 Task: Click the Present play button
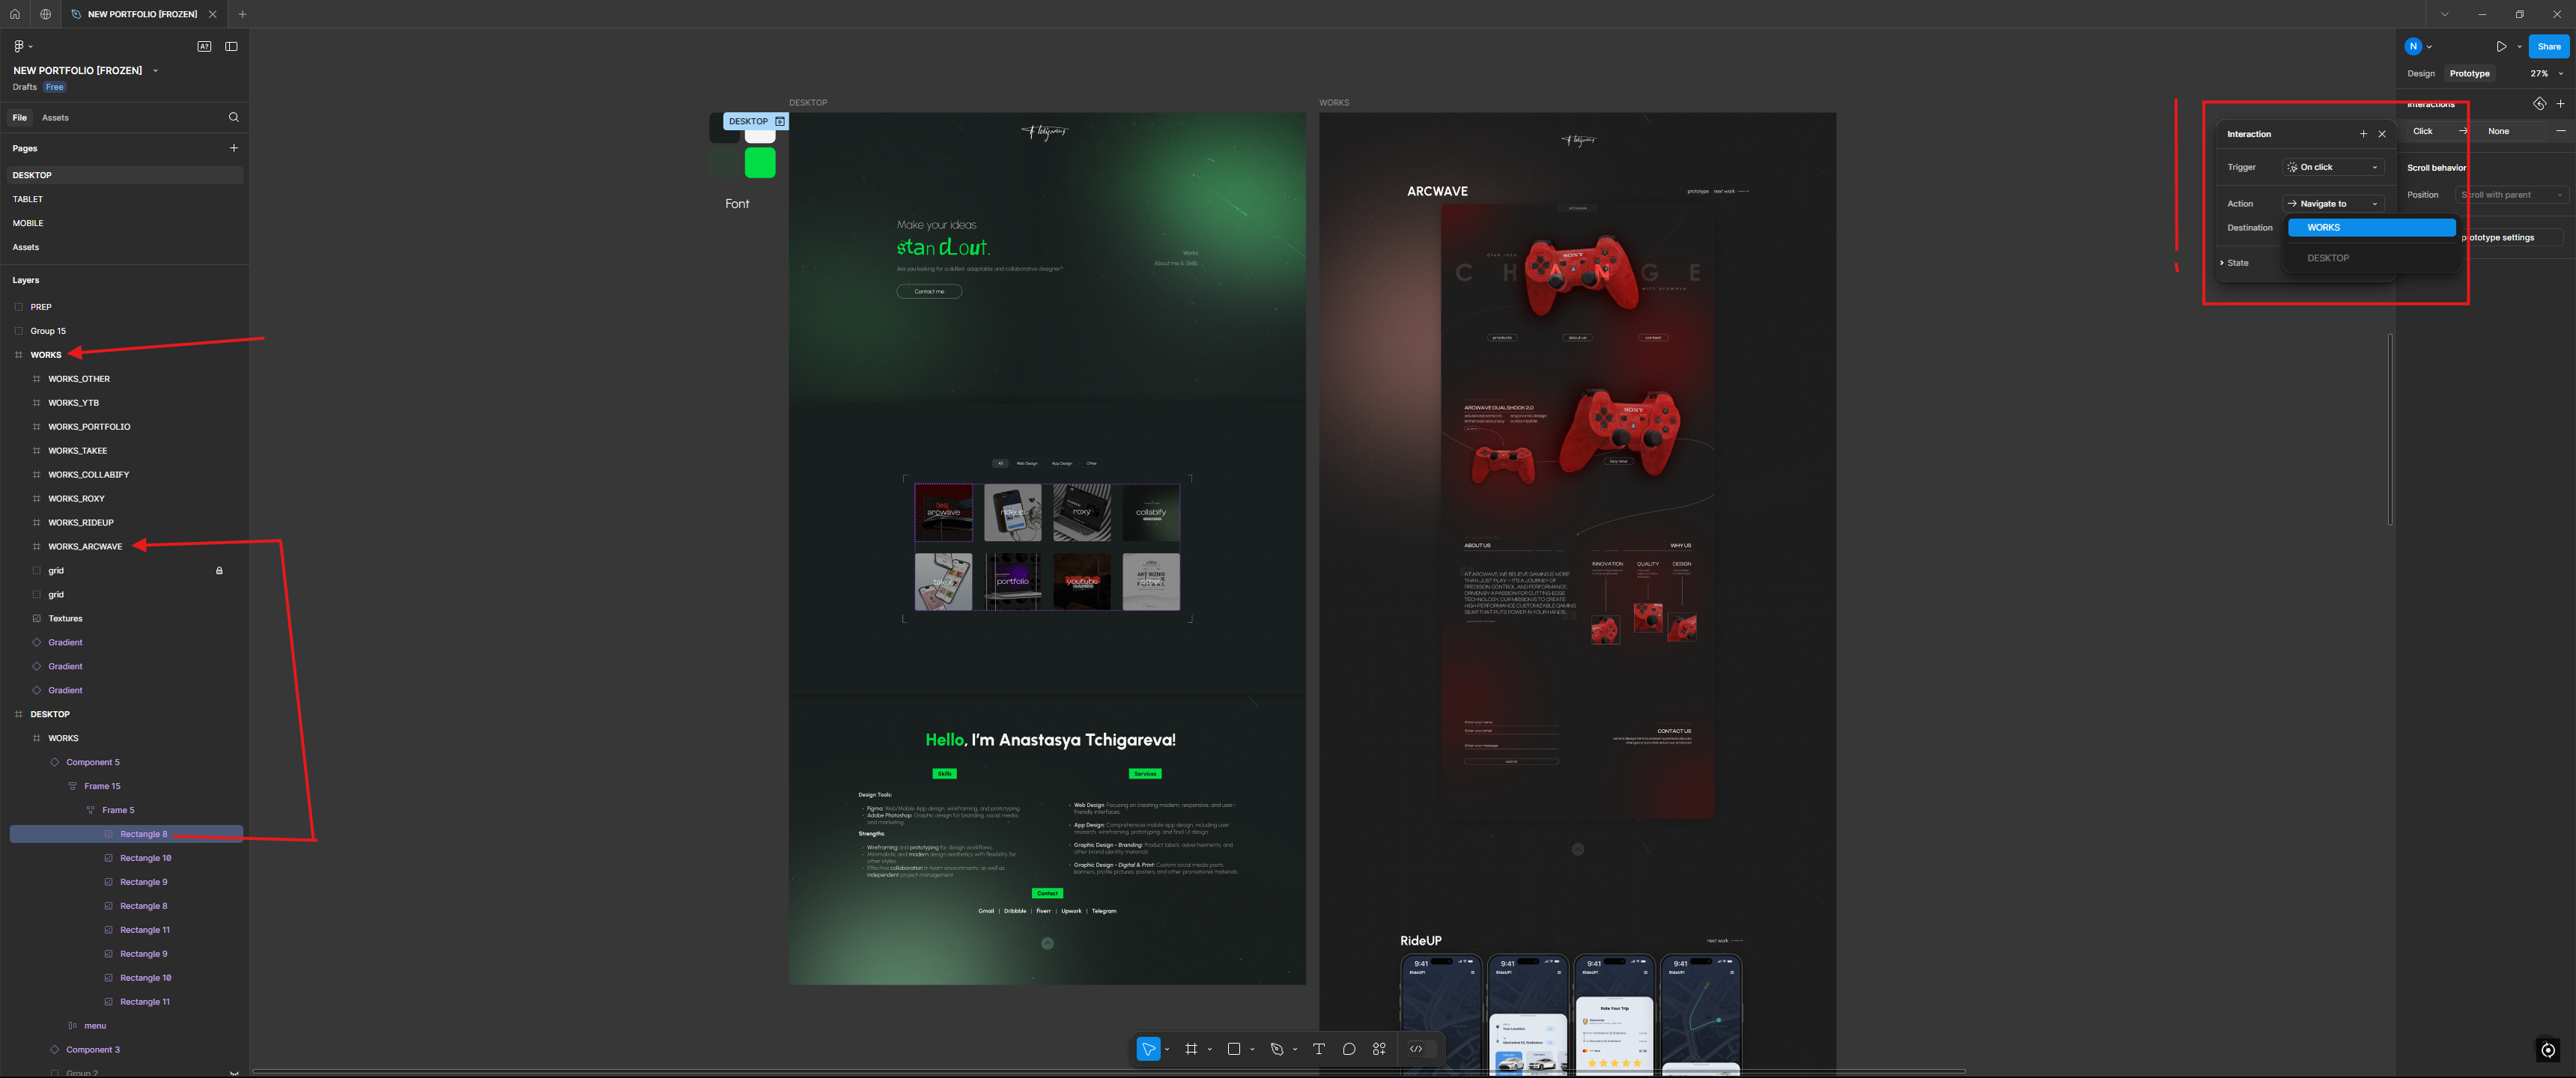point(2500,46)
